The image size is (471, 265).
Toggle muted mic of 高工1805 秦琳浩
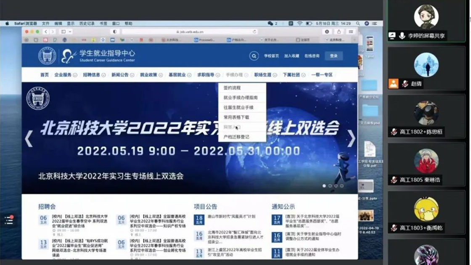394,180
